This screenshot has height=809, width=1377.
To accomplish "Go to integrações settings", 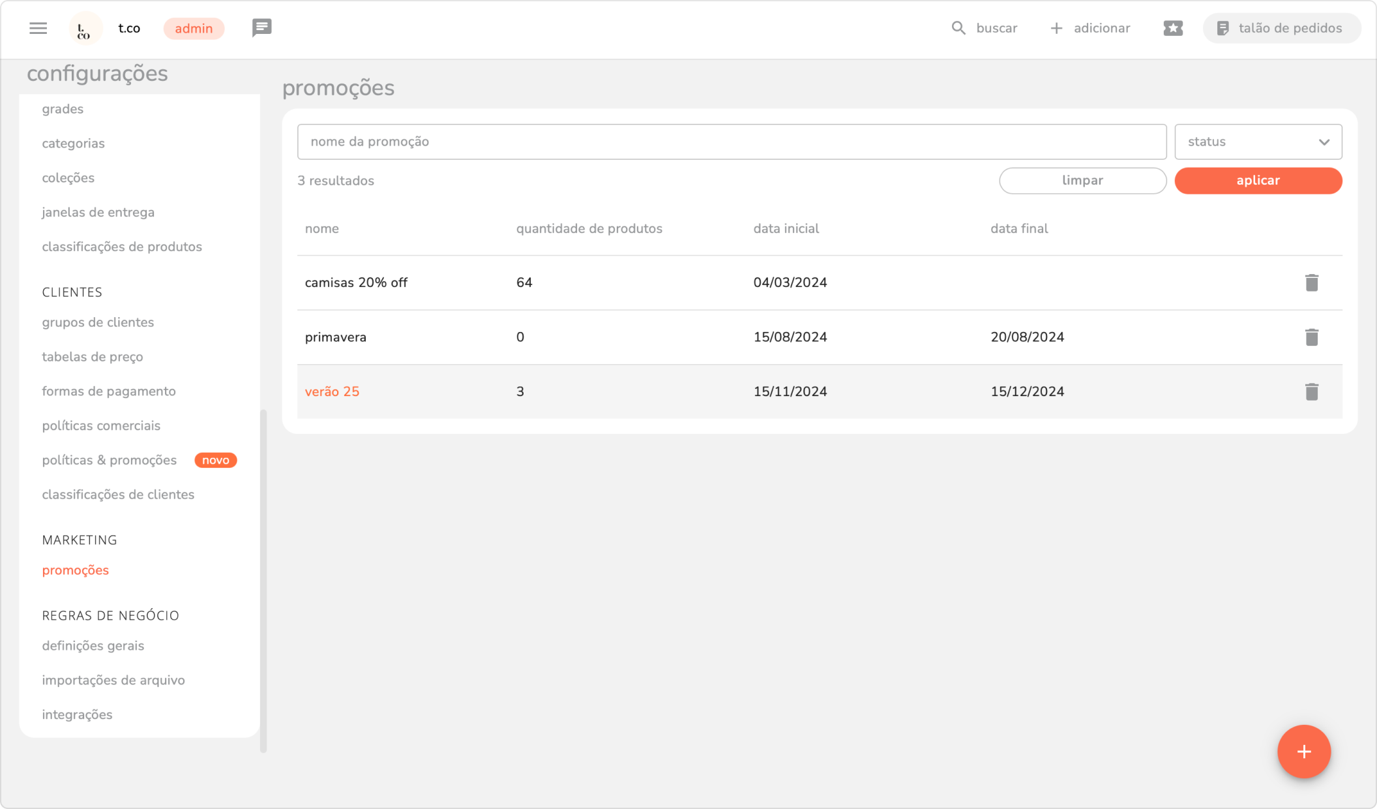I will coord(77,714).
